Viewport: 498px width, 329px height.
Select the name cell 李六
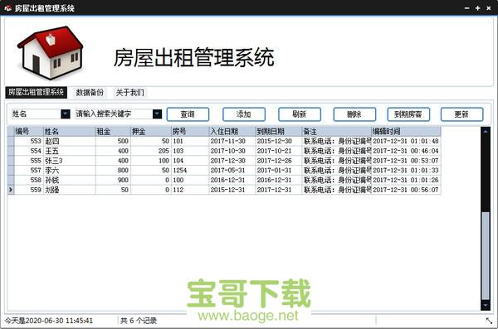pyautogui.click(x=69, y=171)
